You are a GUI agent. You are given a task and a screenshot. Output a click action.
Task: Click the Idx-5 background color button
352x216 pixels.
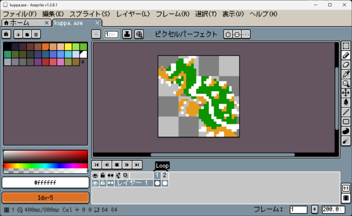click(x=45, y=197)
